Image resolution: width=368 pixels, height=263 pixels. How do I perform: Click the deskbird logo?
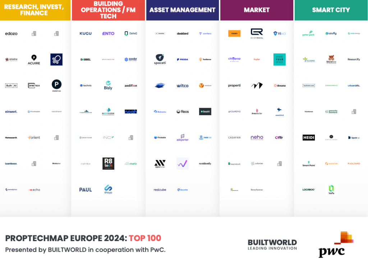(x=183, y=33)
